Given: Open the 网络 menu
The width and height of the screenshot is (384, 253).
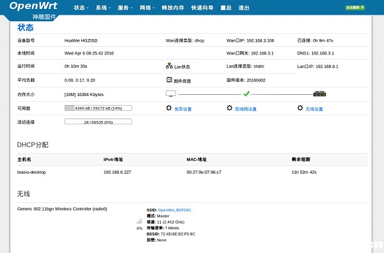Looking at the screenshot, I should 147,8.
